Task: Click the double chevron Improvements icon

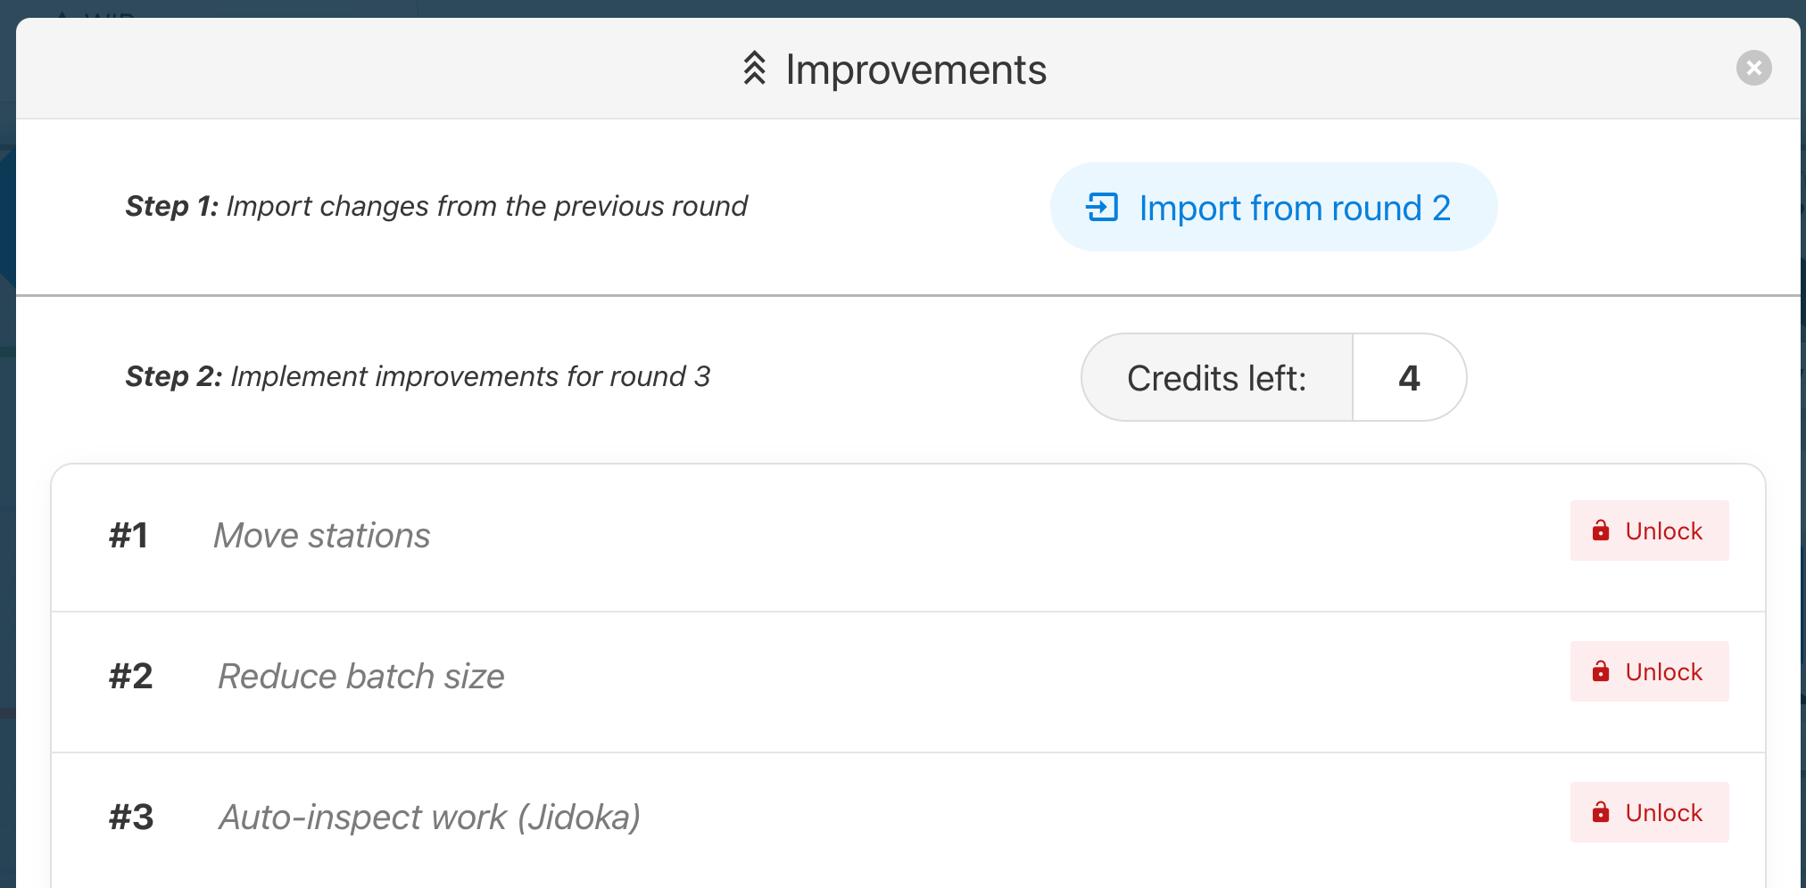Action: tap(755, 69)
